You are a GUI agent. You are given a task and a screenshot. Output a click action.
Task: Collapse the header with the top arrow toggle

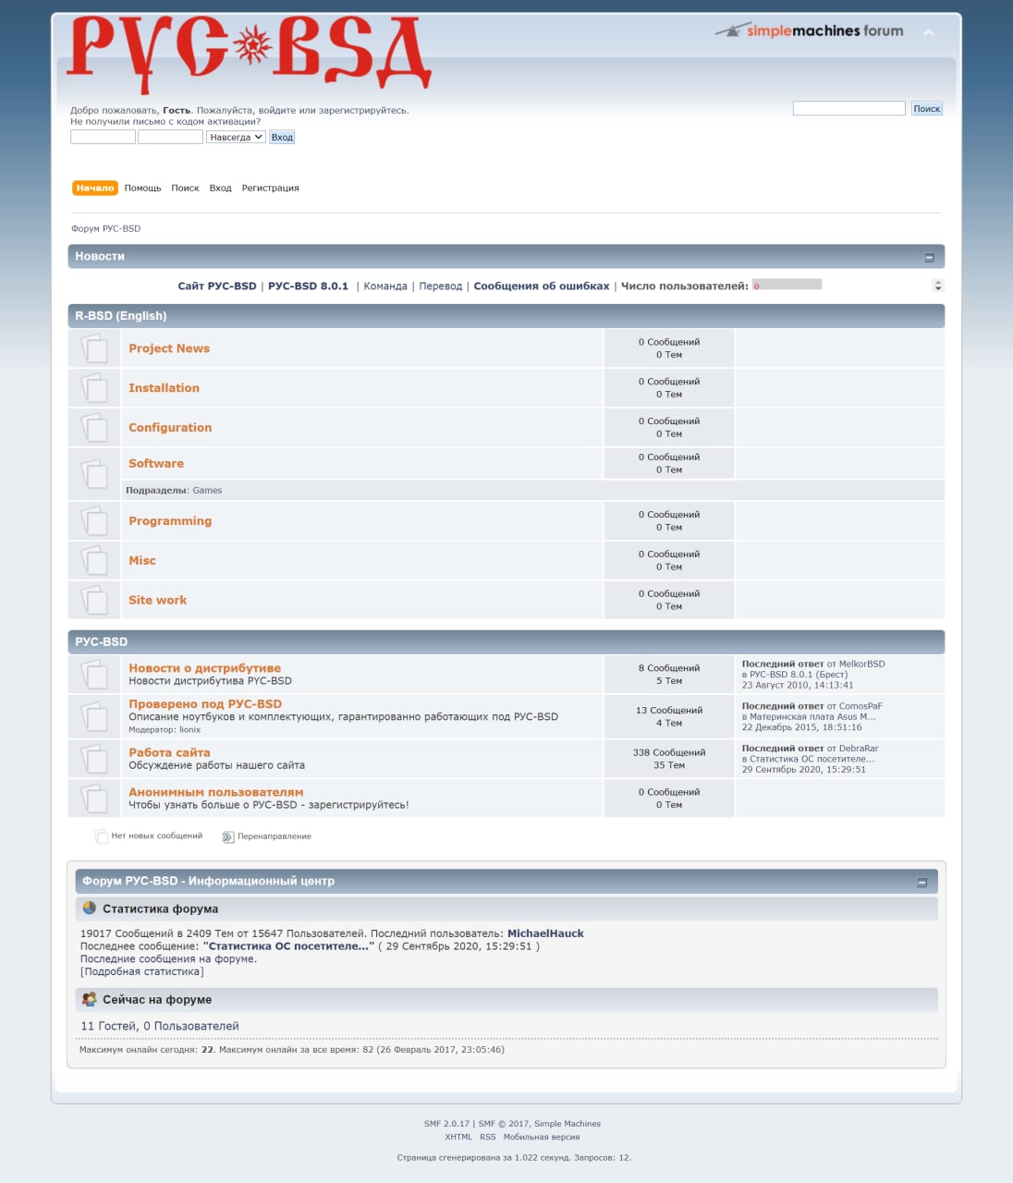(x=929, y=32)
